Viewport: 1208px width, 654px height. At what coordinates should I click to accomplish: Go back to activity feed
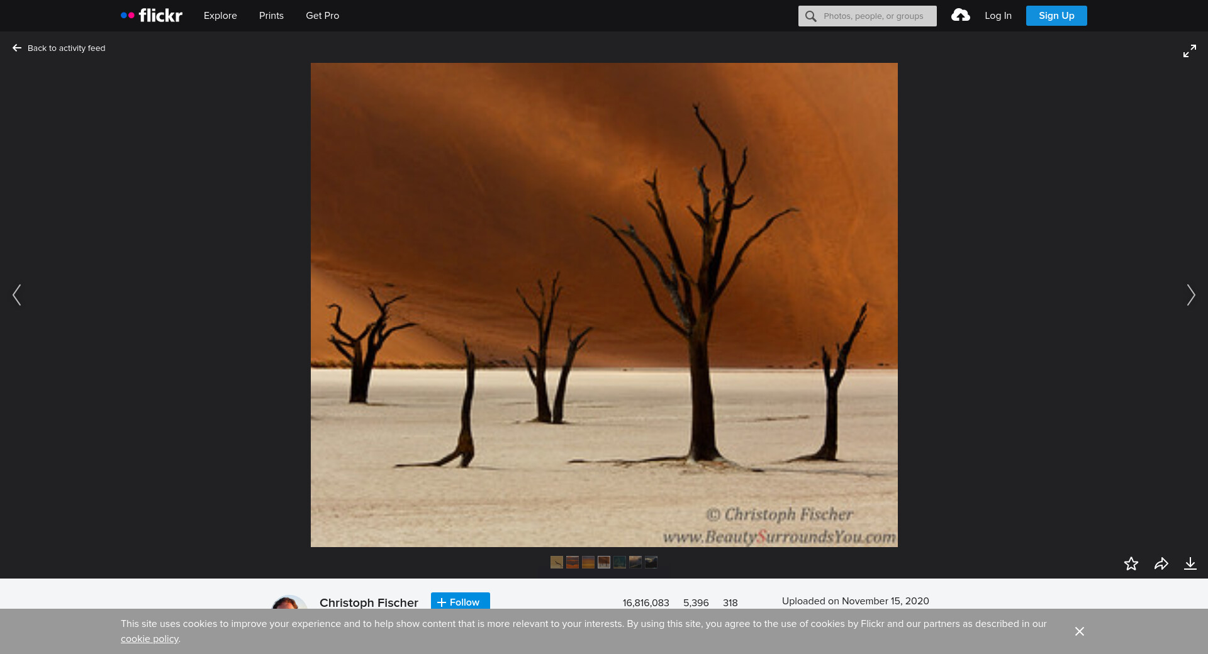coord(59,48)
